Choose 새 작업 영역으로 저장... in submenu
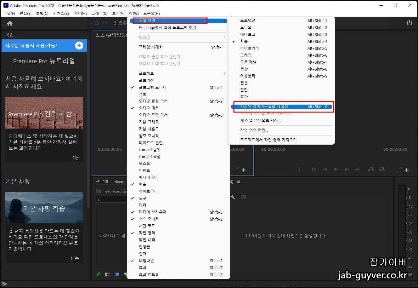The image size is (418, 288). (281, 120)
